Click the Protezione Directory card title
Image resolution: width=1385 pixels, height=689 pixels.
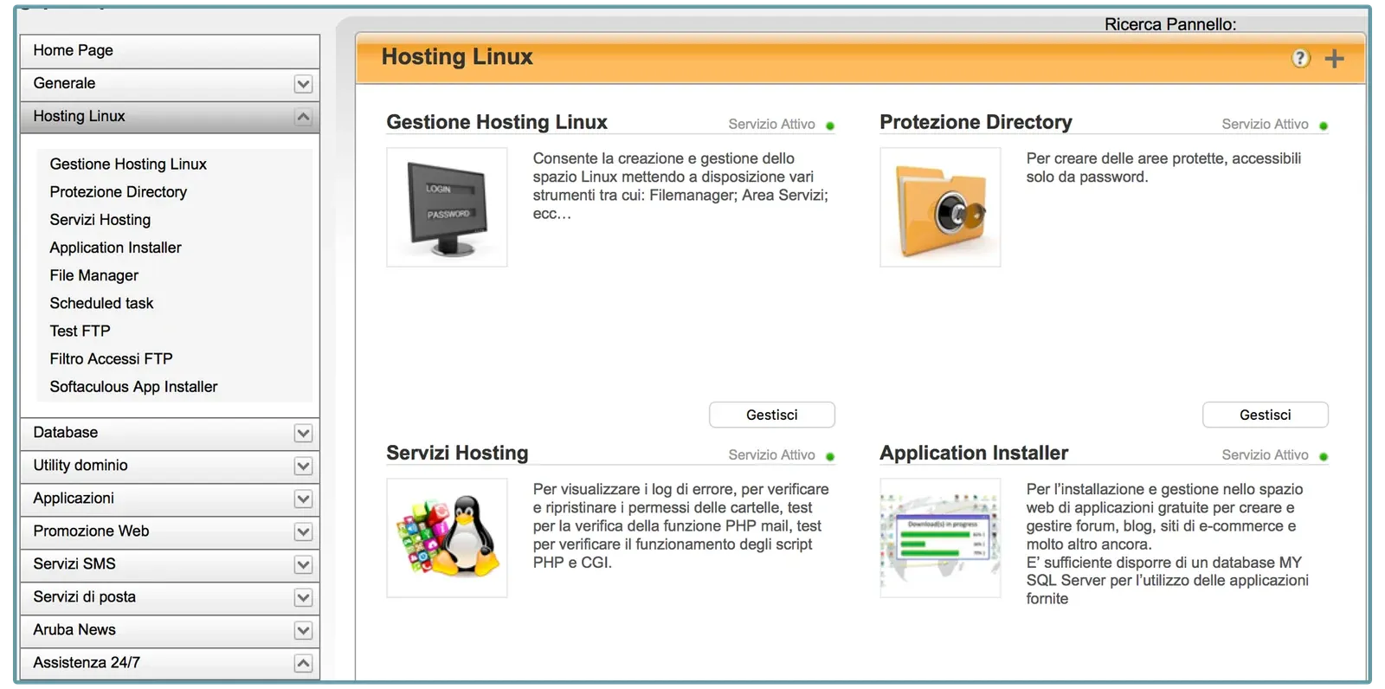[x=976, y=122]
